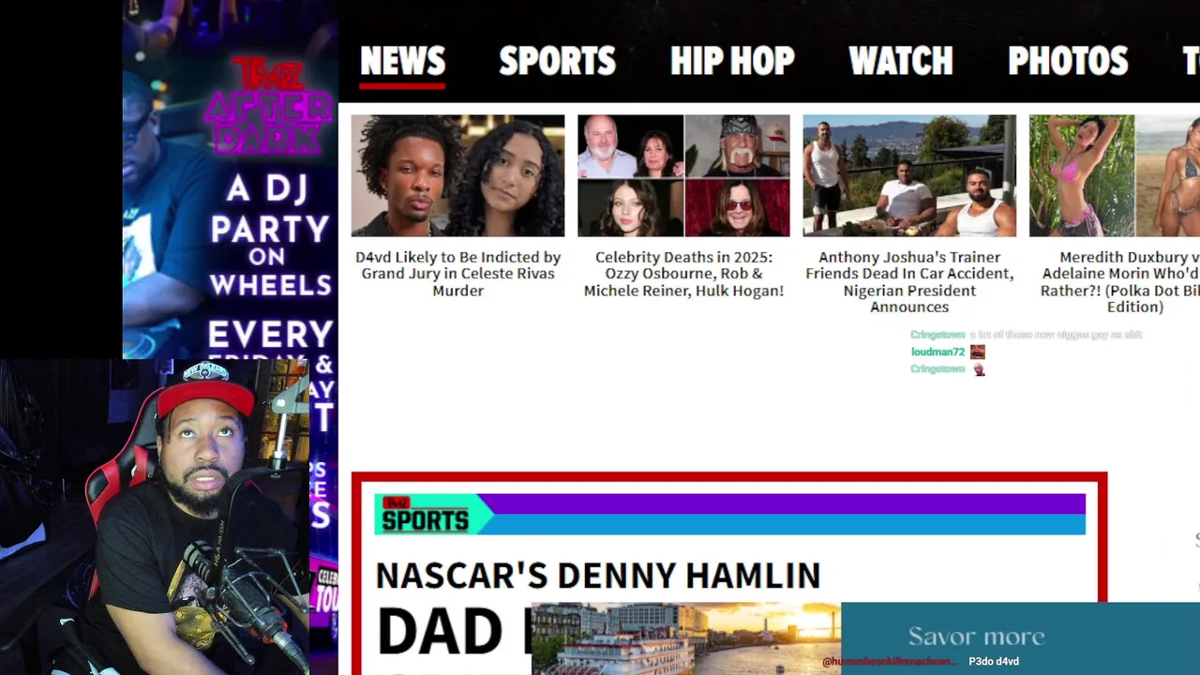Open the Anthony Joshua trainer story thumbnail
Viewport: 1200px width, 675px height.
(x=909, y=175)
